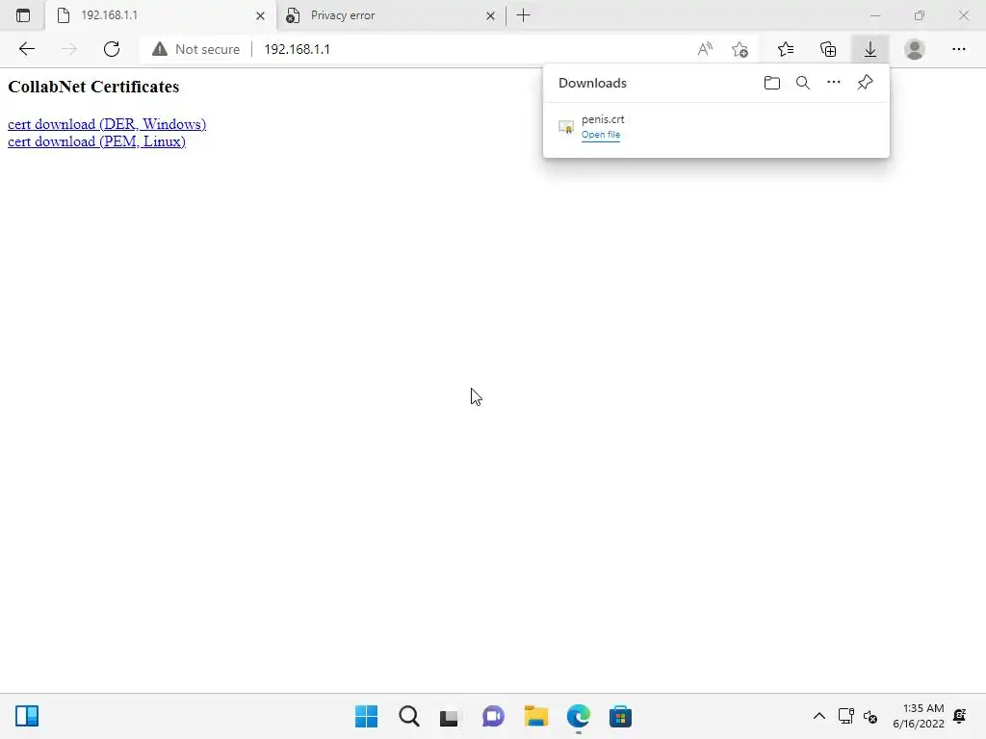Click the Microsoft Edge taskbar icon
The width and height of the screenshot is (986, 739).
pyautogui.click(x=578, y=716)
